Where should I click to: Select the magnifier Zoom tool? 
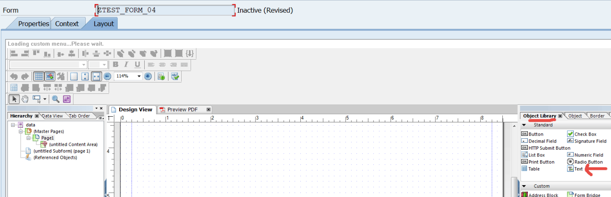[55, 99]
